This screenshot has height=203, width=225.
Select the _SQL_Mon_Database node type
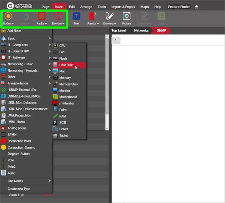point(26,102)
